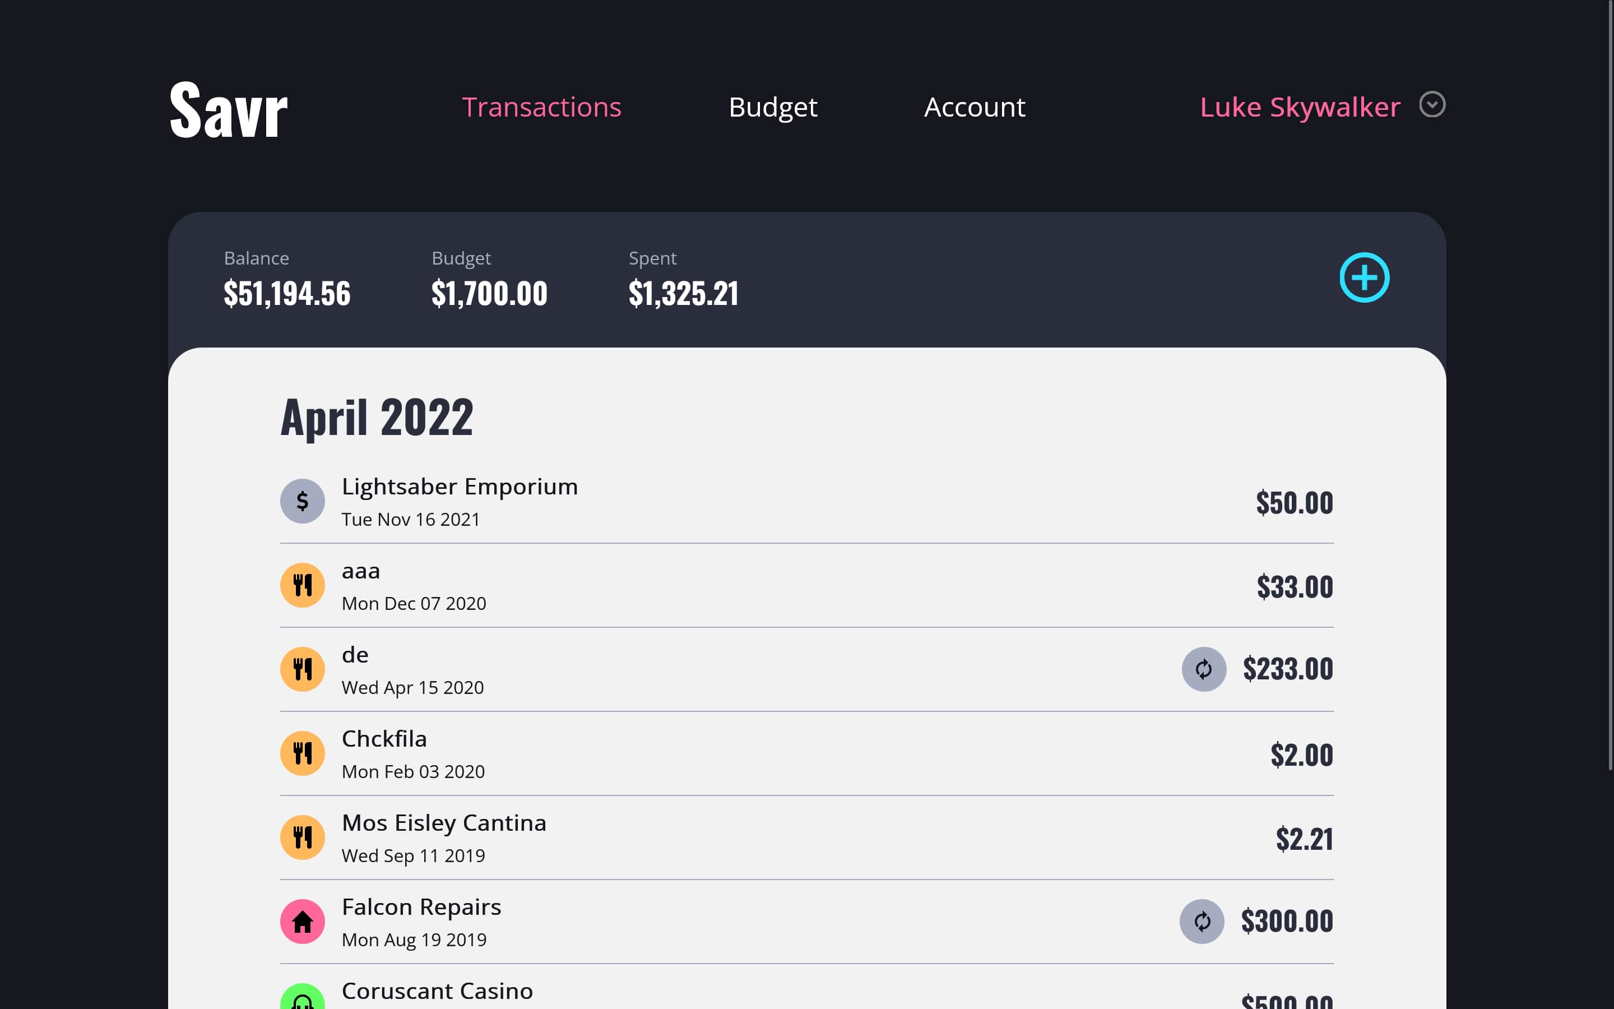Screen dimensions: 1614x1009
Task: Select the Mos Eisley Cantina entry
Action: coord(806,837)
